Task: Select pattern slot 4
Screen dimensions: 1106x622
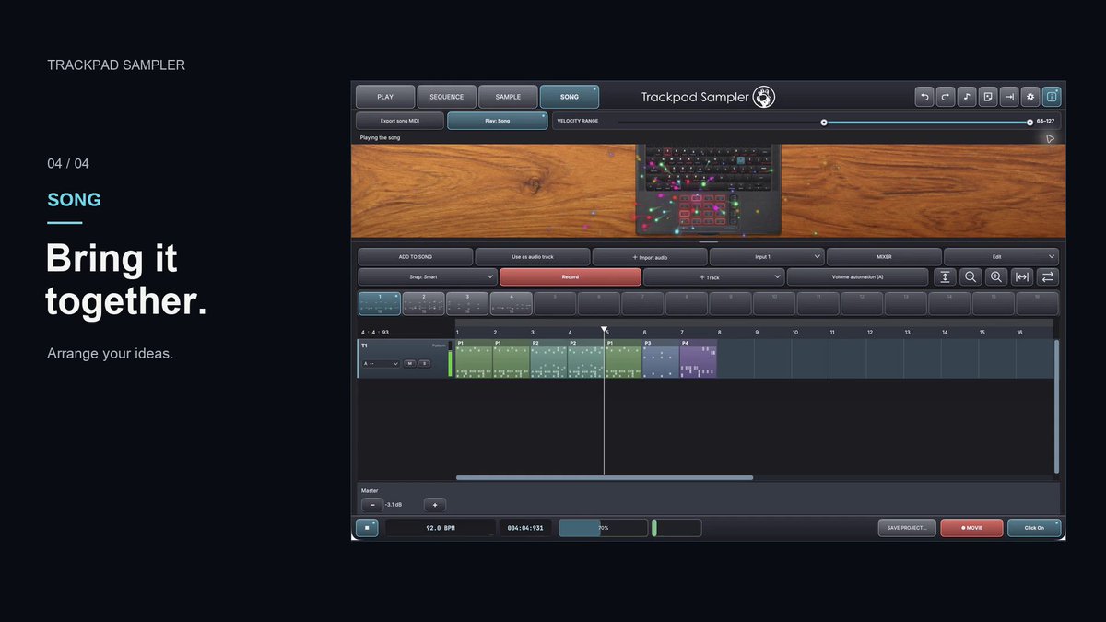Action: [512, 303]
